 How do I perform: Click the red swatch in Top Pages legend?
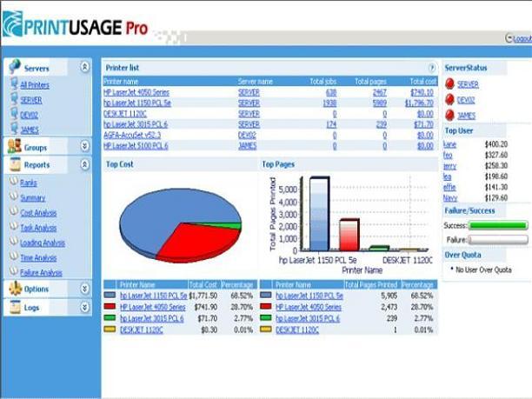266,306
